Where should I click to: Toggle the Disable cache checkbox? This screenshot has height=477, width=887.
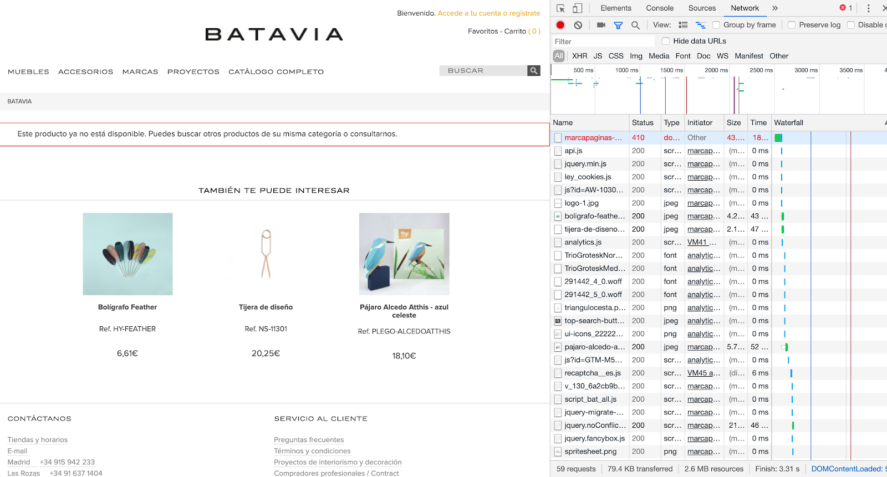851,25
